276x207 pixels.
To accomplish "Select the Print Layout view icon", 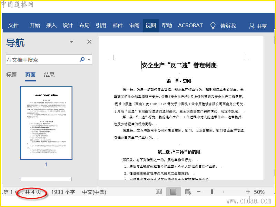I will pos(174,192).
